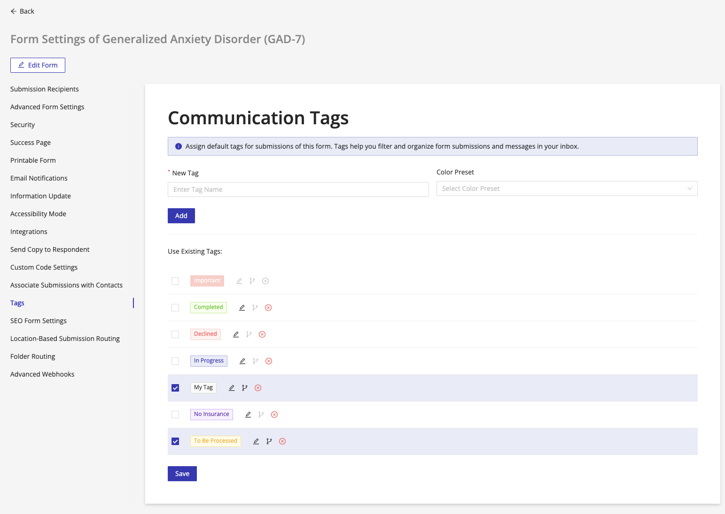Edit the My Tag tag
This screenshot has width=725, height=514.
tap(232, 388)
